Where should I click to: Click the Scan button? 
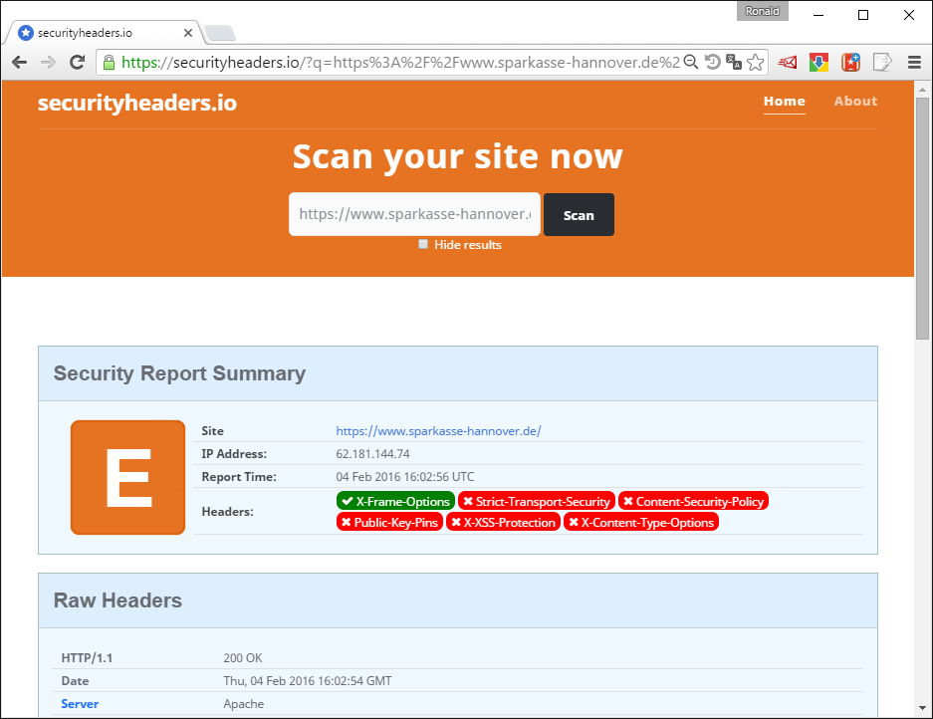(579, 215)
